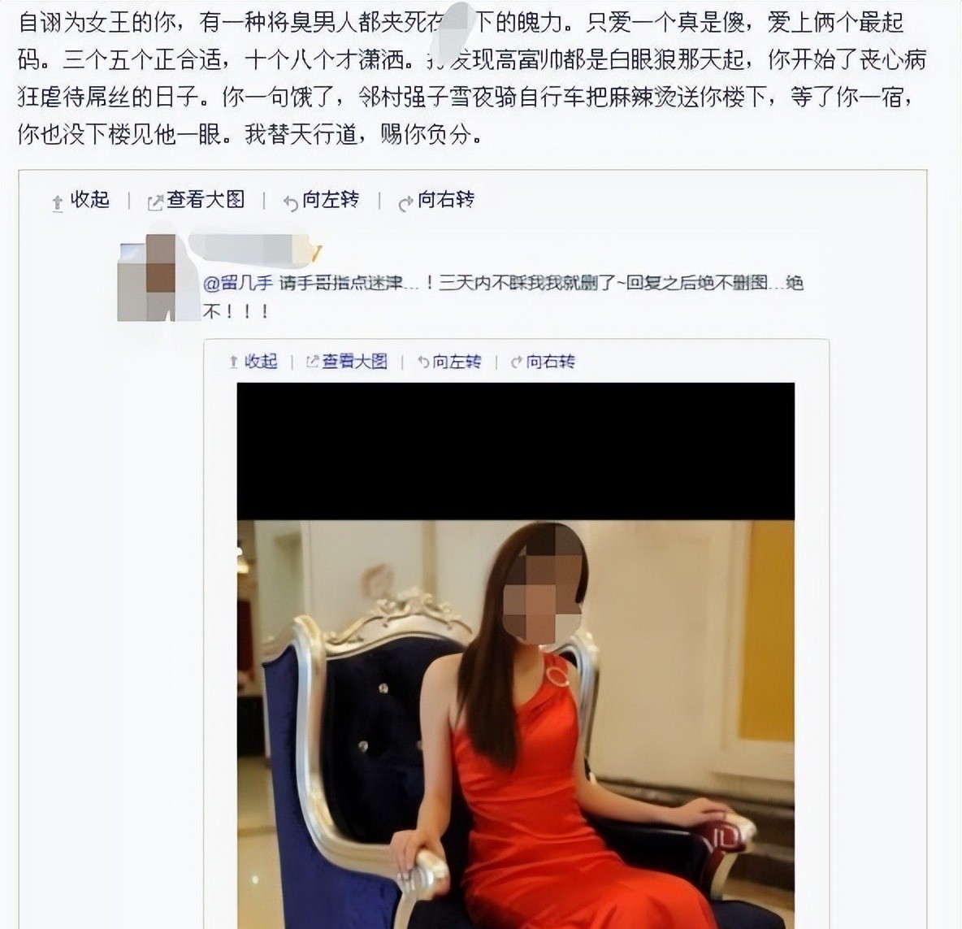Open the inner 查看大图 text link
Screen dimensions: 962x929
coord(354,362)
